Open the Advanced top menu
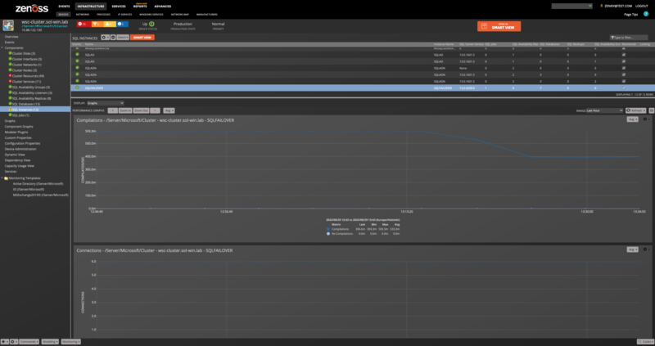This screenshot has width=655, height=346. (x=162, y=7)
